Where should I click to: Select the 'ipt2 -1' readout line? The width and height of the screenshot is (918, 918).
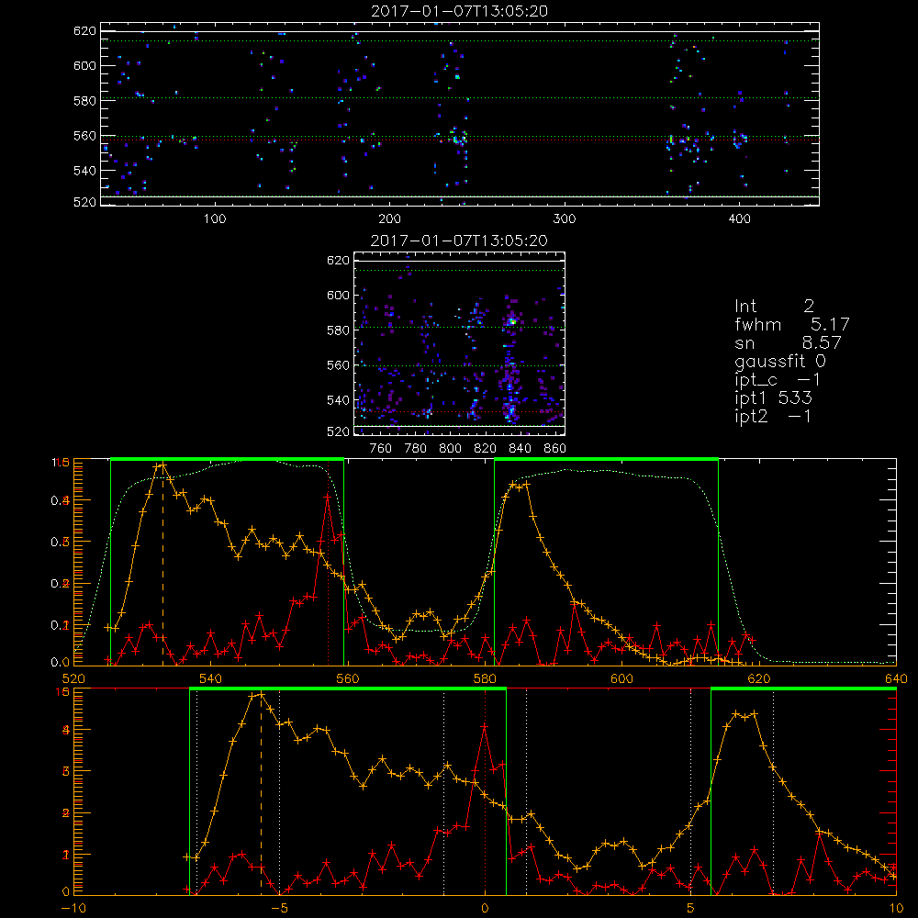pyautogui.click(x=773, y=416)
